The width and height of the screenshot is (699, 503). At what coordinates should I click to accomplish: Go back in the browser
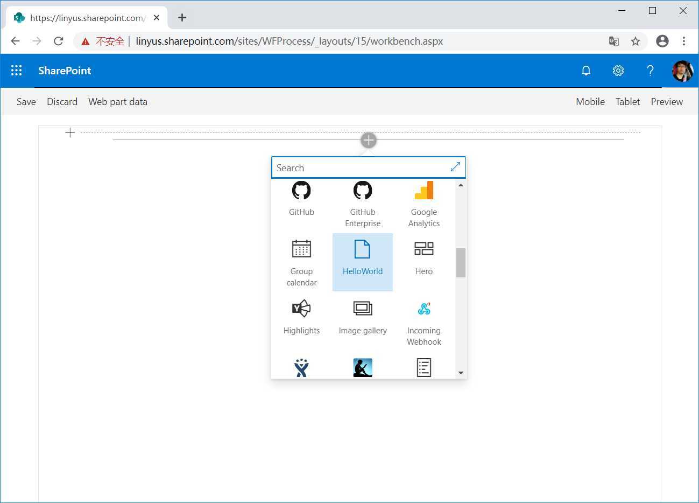click(x=15, y=41)
